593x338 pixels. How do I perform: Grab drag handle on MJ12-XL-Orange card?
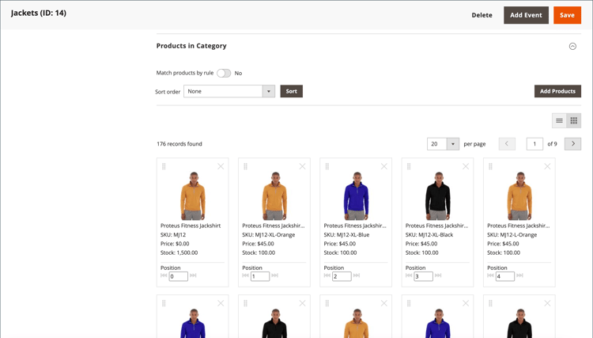click(245, 166)
